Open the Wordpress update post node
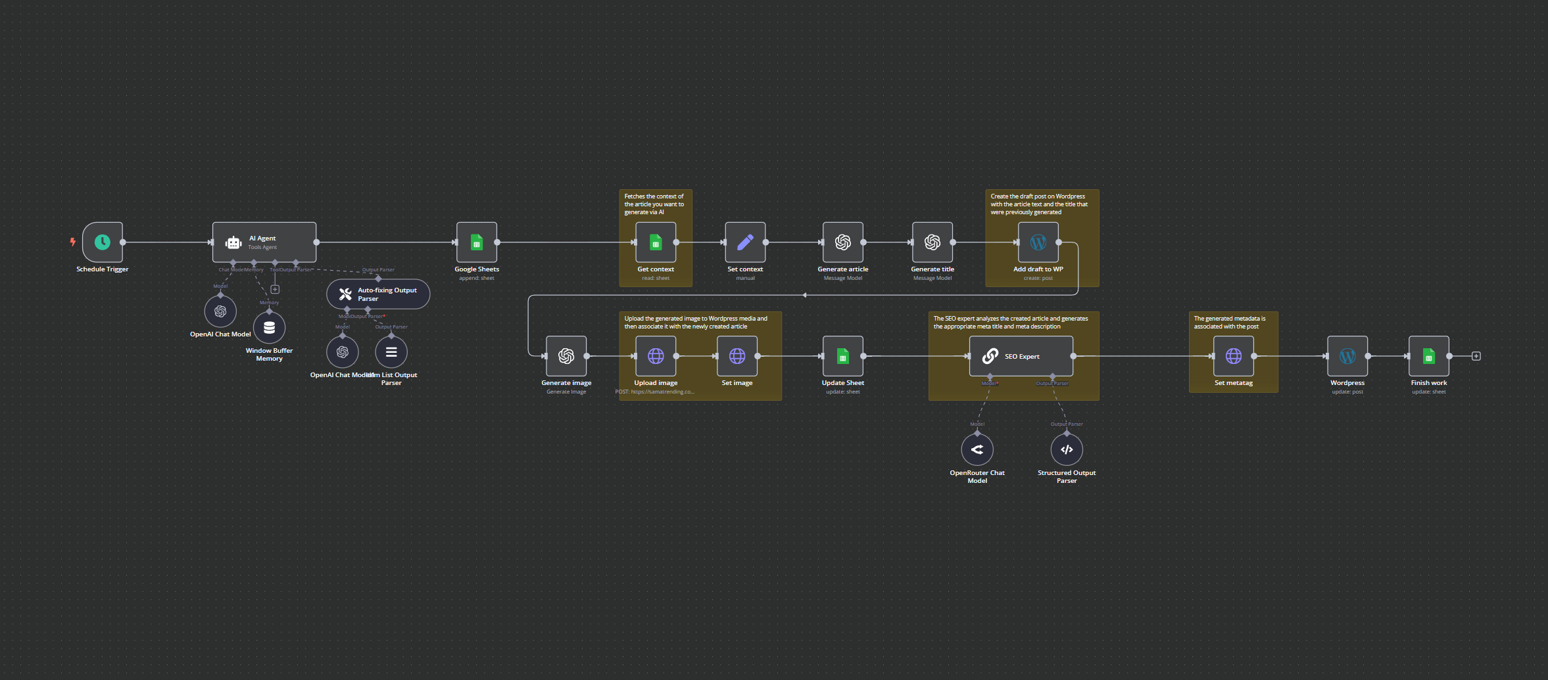 (1347, 356)
